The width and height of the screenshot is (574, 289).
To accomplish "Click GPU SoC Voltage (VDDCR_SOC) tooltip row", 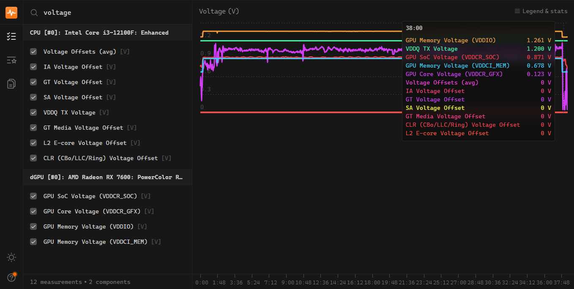I will [478, 57].
